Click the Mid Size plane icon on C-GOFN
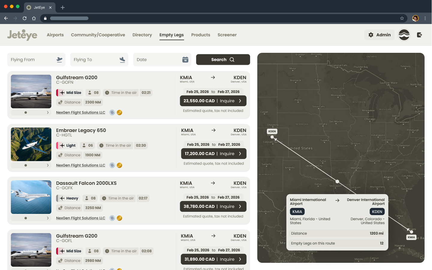The width and height of the screenshot is (432, 270). 62,93
